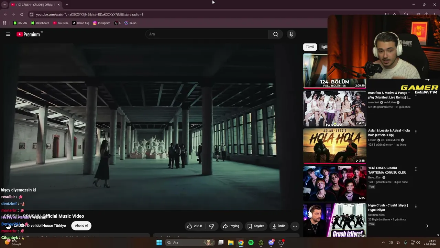440x248 pixels.
Task: Visit the Beyaz Kurt channel
Action: pyautogui.click(x=375, y=178)
